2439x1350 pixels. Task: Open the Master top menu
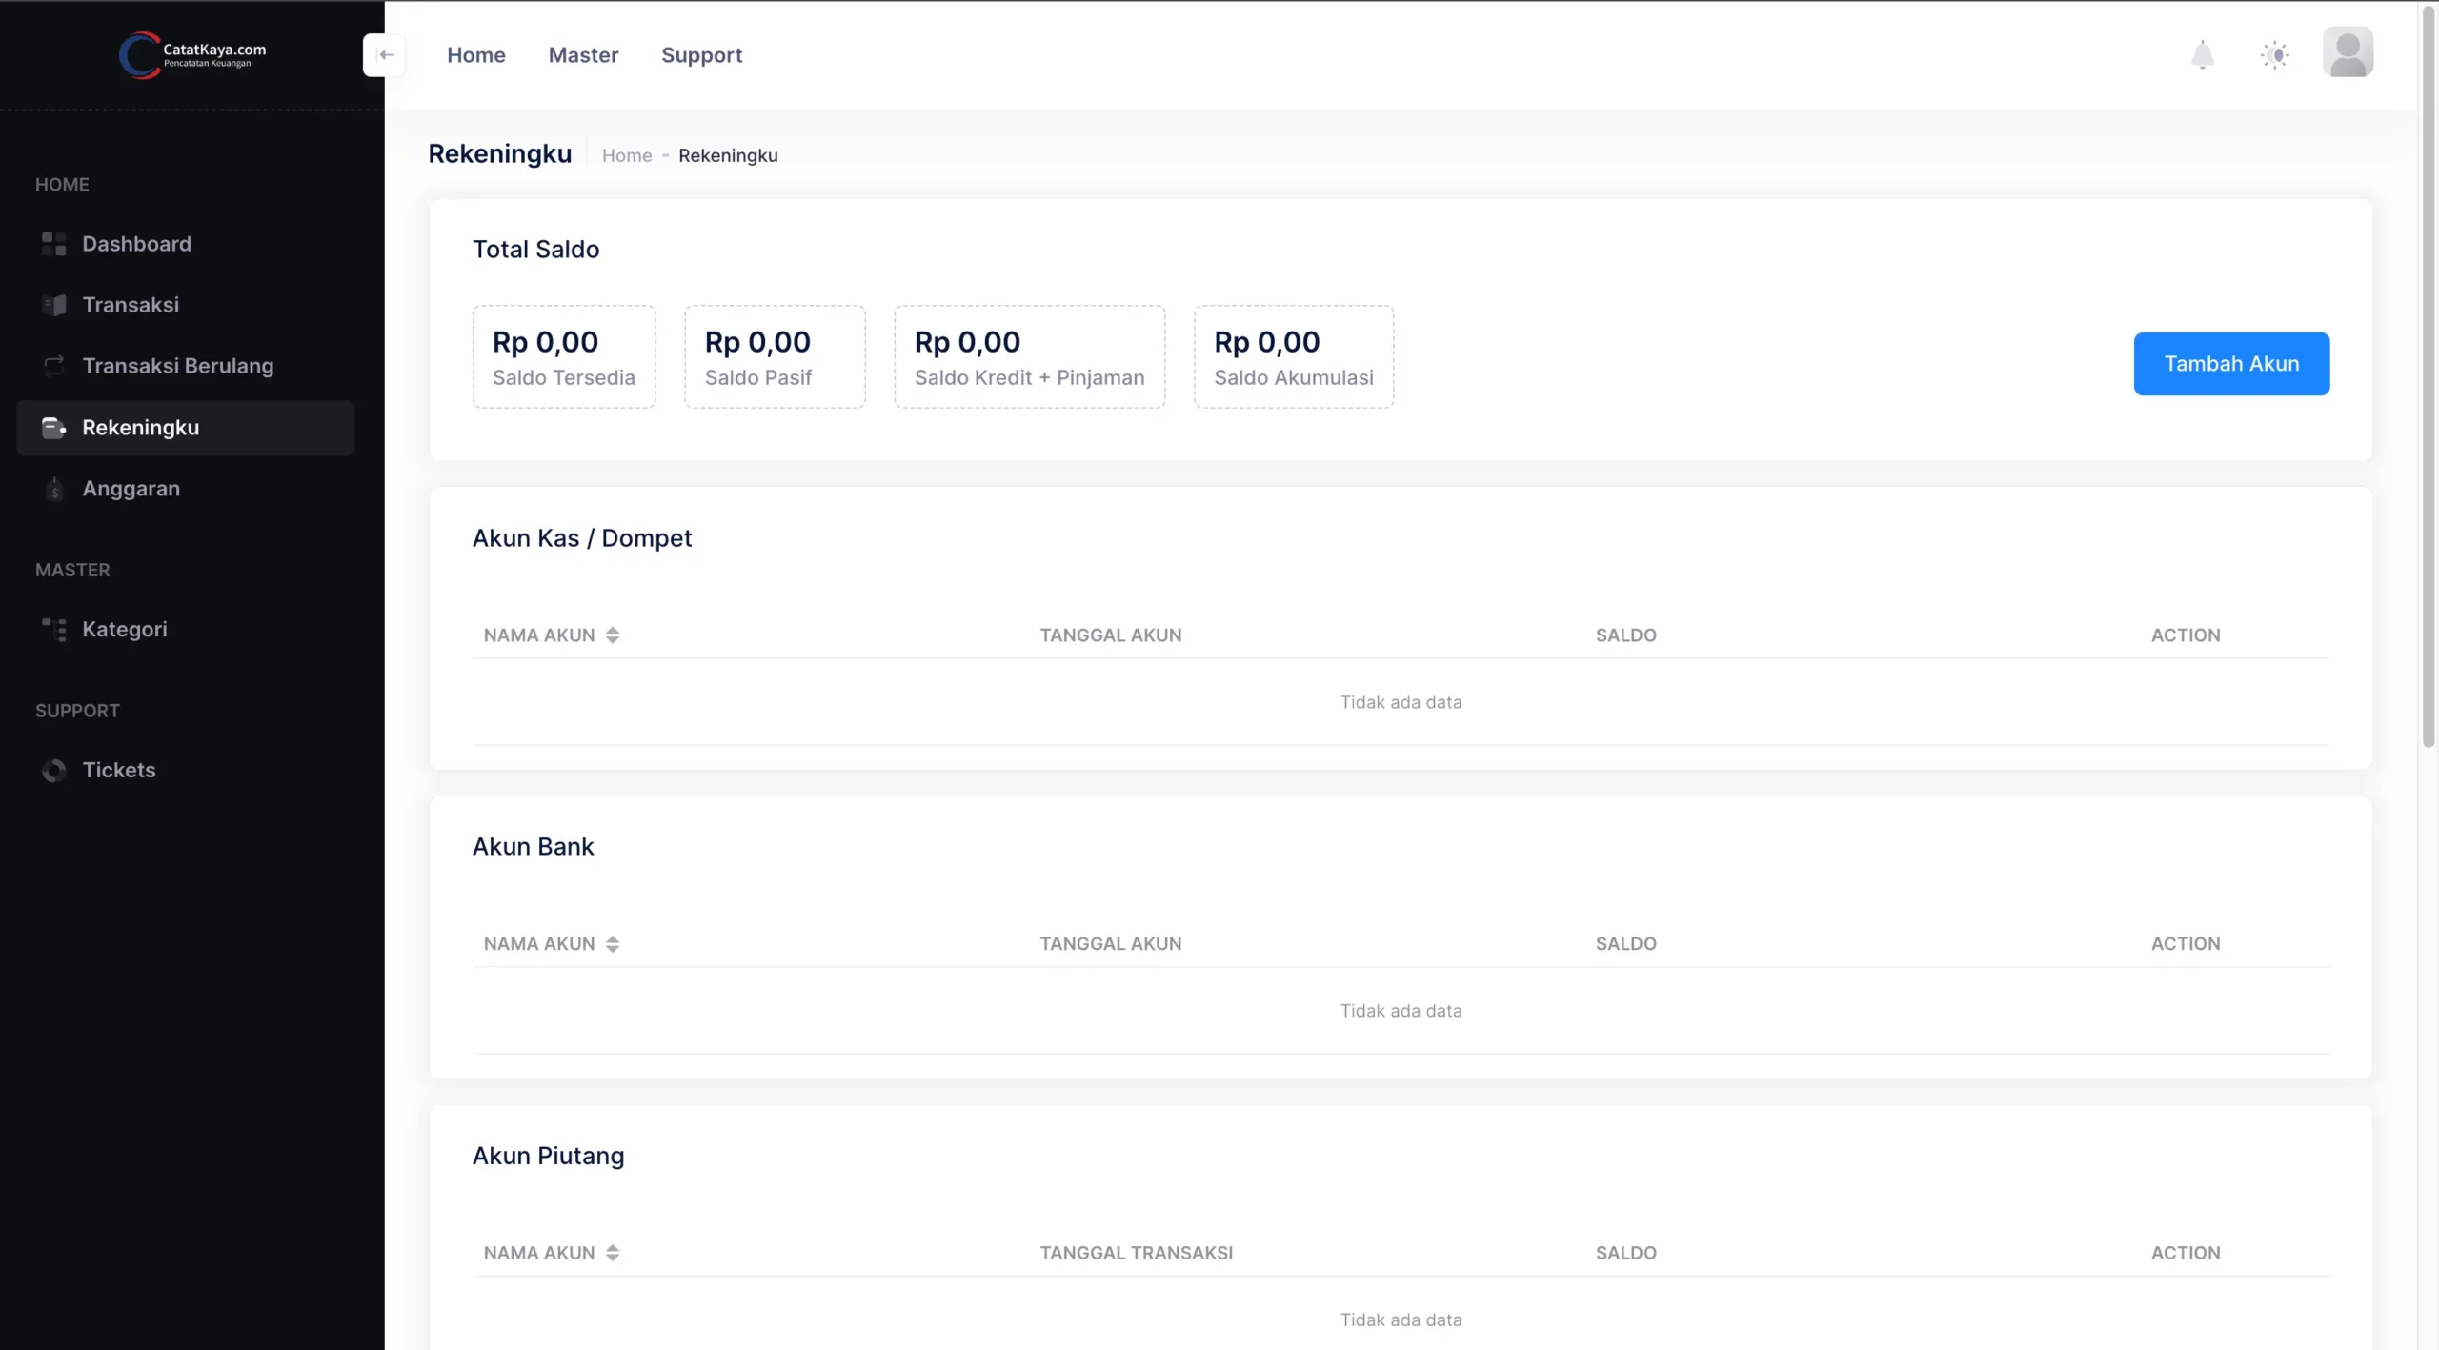tap(583, 55)
